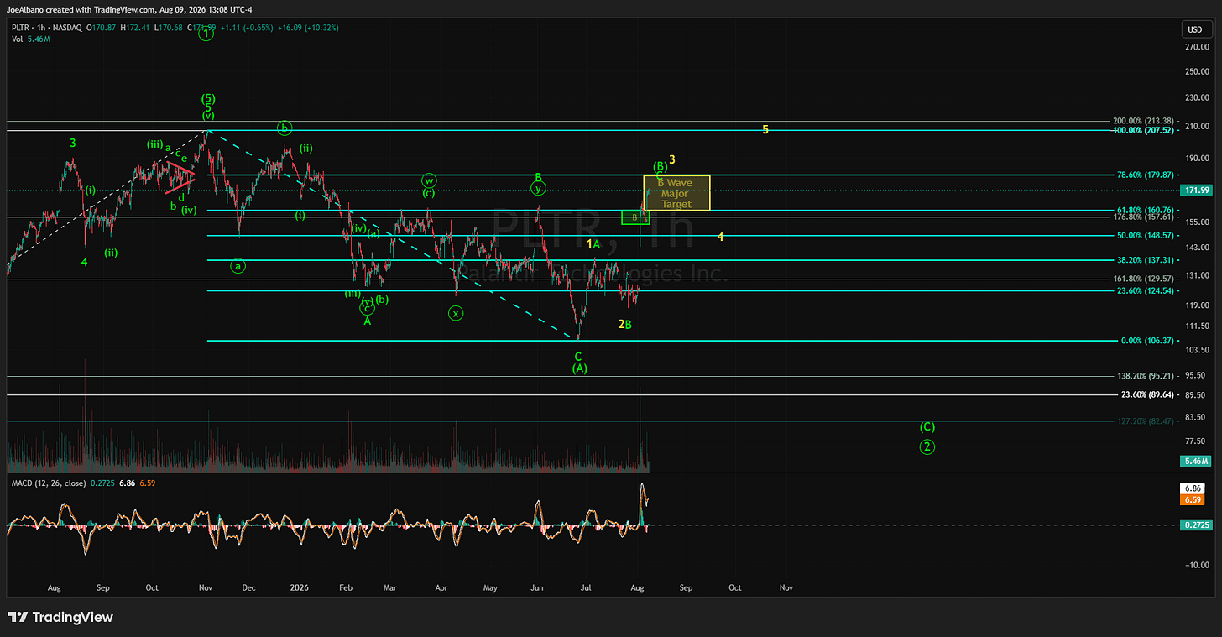This screenshot has width=1222, height=637.
Task: Click the green (A) wave label
Action: click(x=579, y=368)
